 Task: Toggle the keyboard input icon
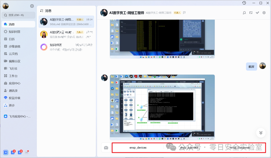[106, 148]
